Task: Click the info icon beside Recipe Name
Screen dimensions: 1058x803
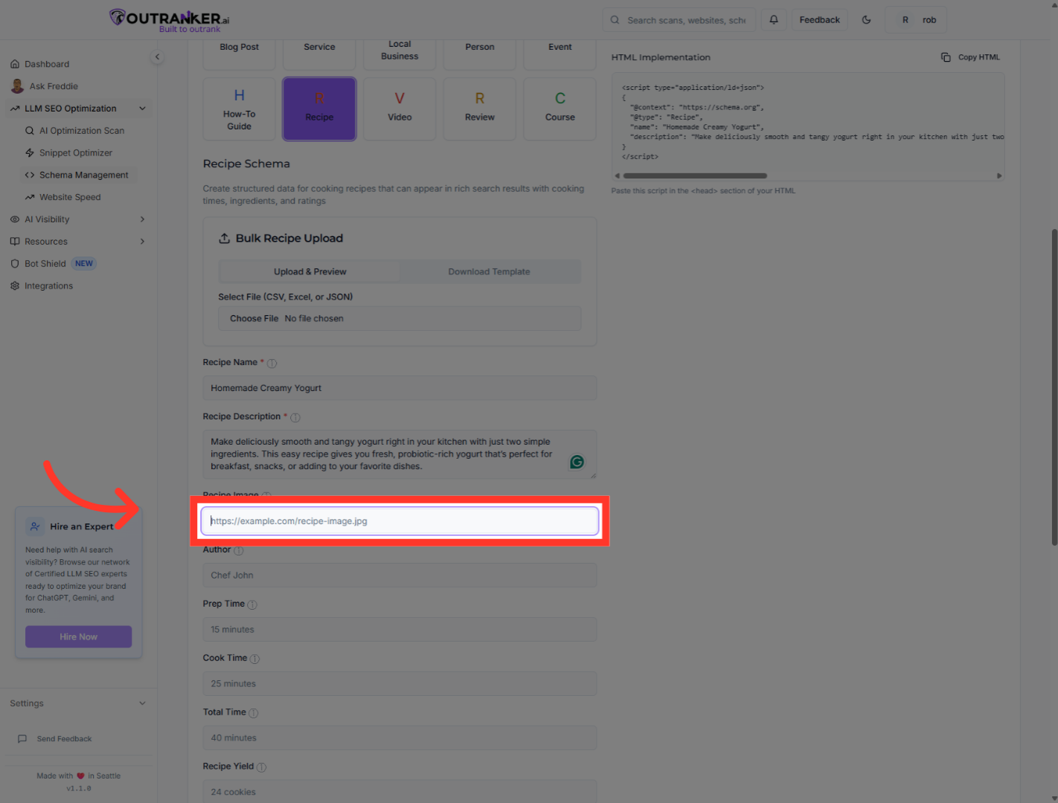Action: point(272,364)
